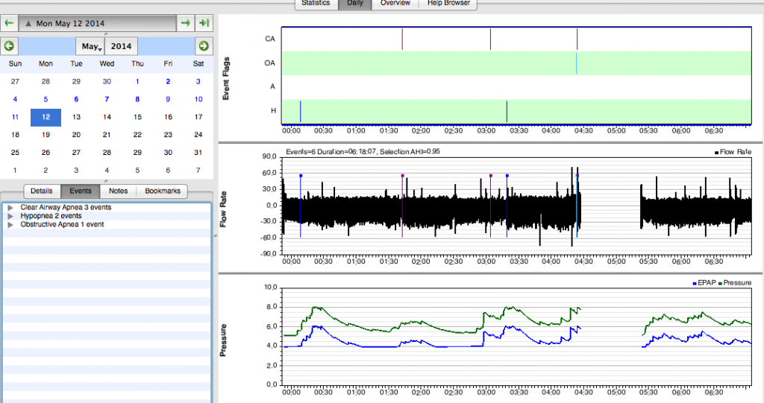Show previous month in calendar
The image size is (764, 403).
tap(9, 46)
